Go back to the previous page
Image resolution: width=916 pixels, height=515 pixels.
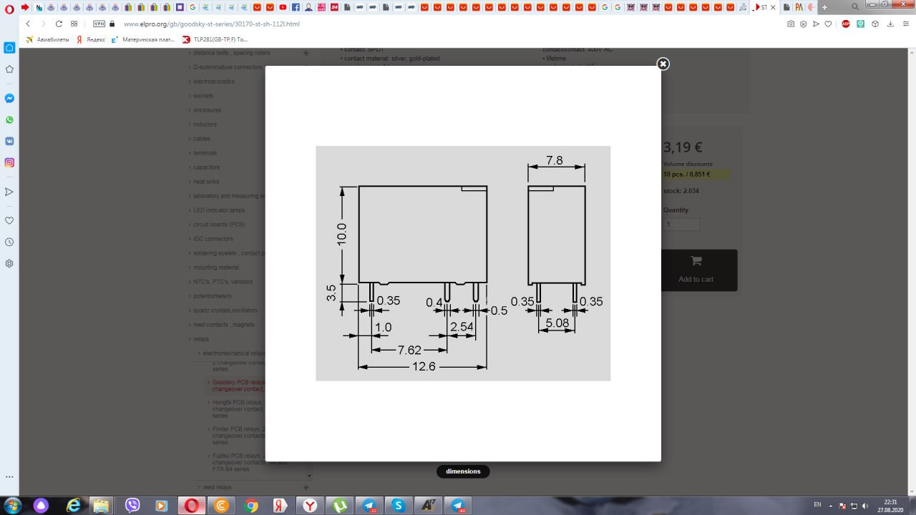tap(28, 24)
